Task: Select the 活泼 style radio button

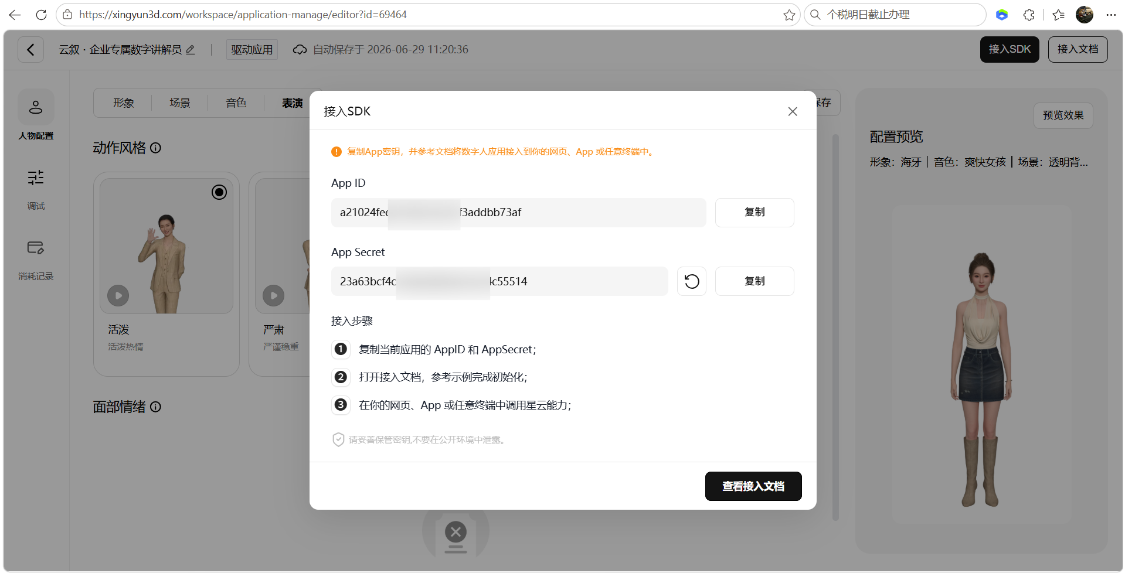Action: coord(219,192)
